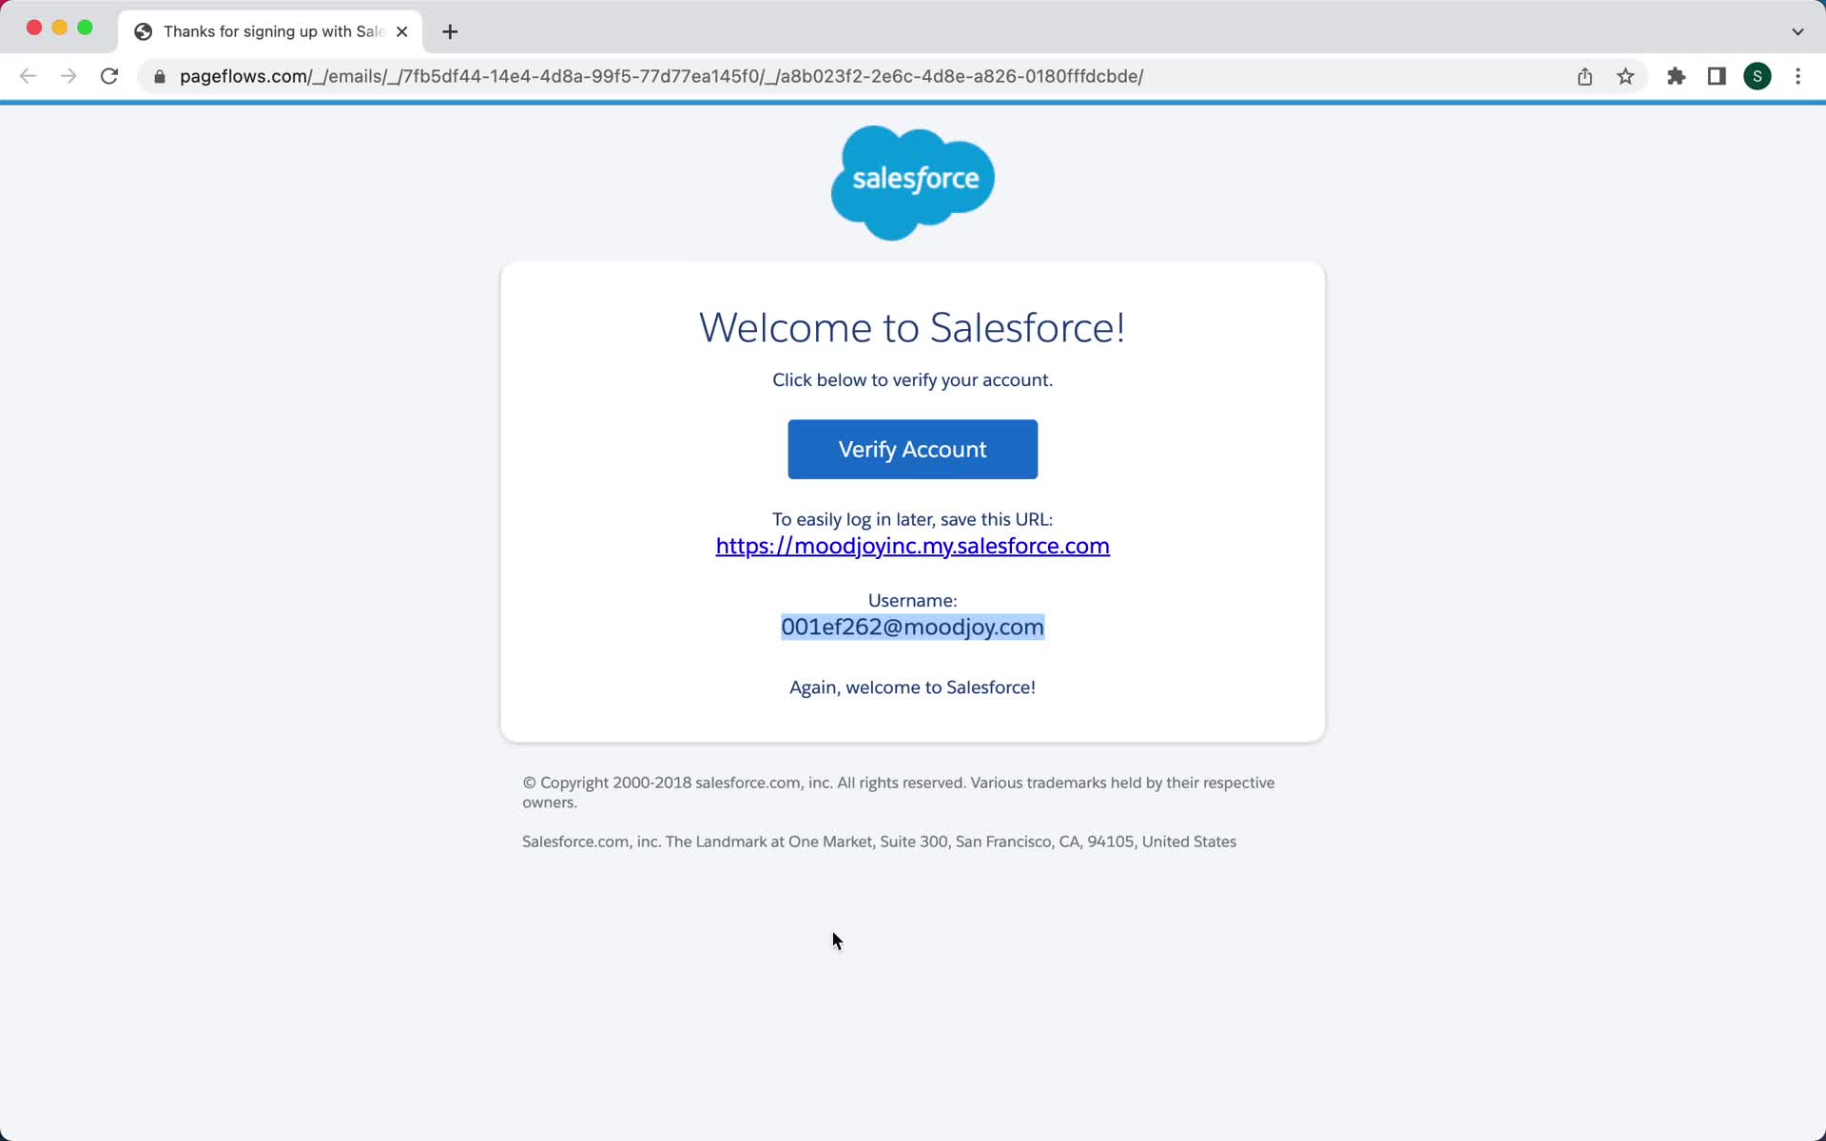The width and height of the screenshot is (1826, 1141).
Task: Bookmark this page with star icon
Action: 1625,76
